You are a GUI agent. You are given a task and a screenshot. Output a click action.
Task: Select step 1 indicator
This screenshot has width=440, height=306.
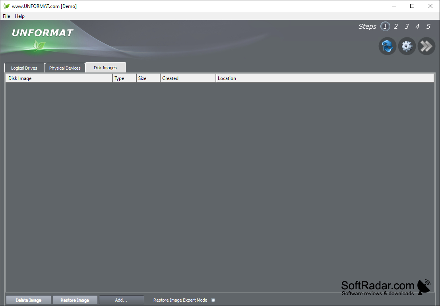tap(385, 26)
